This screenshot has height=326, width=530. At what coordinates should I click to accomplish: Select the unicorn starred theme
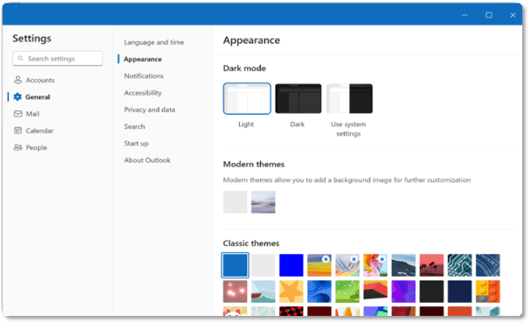[x=375, y=265]
